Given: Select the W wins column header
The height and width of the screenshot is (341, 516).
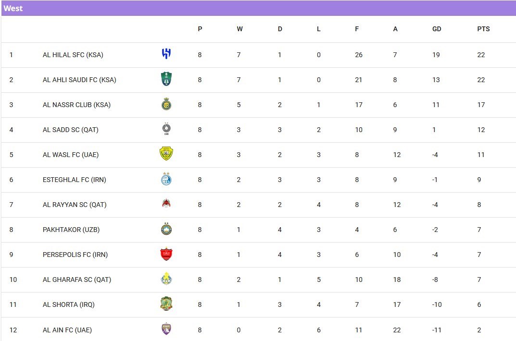Looking at the screenshot, I should (x=239, y=29).
